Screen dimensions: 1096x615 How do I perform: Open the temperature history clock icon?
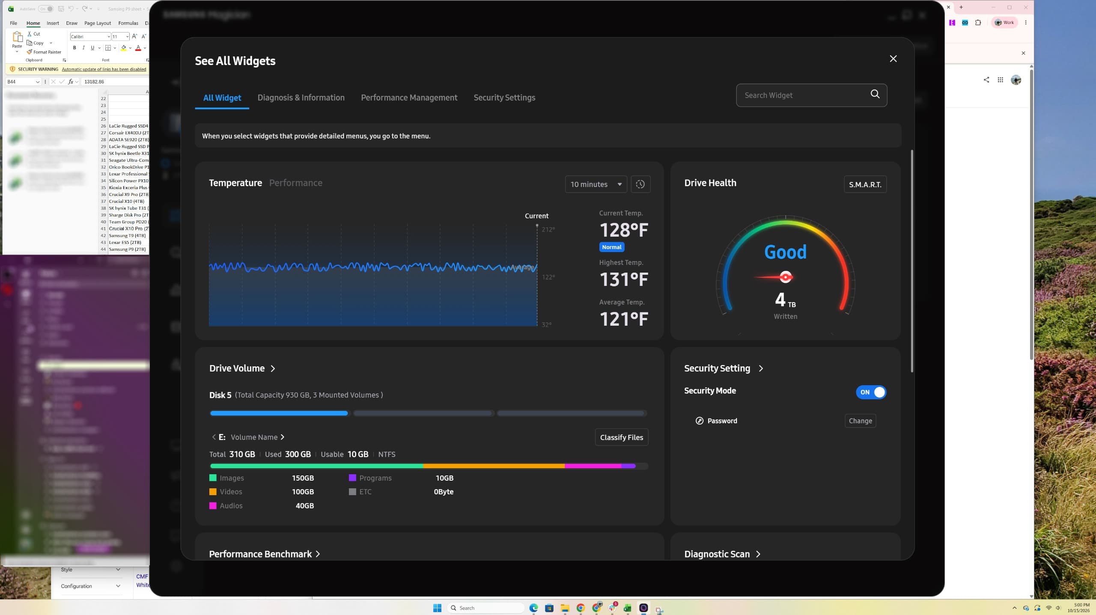pyautogui.click(x=640, y=184)
